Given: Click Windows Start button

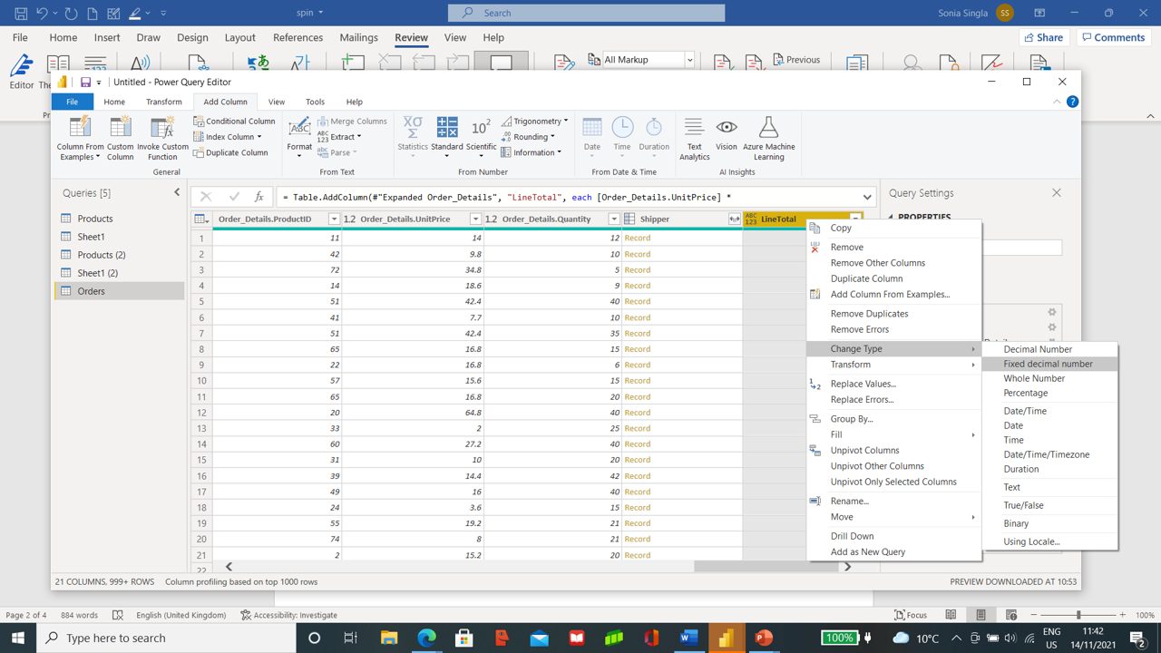Looking at the screenshot, I should point(18,638).
